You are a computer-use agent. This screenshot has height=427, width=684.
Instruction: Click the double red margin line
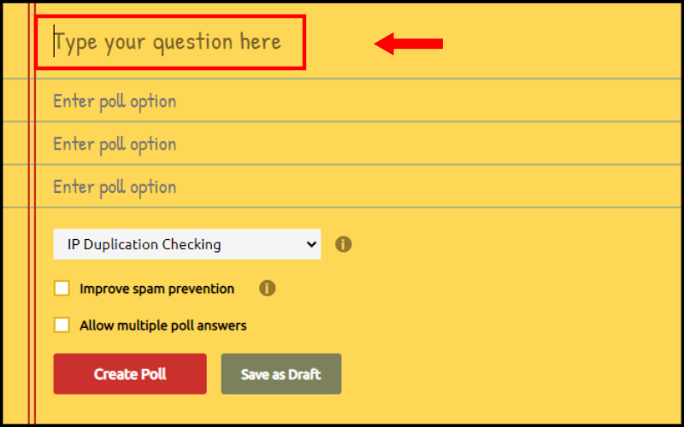(x=32, y=213)
